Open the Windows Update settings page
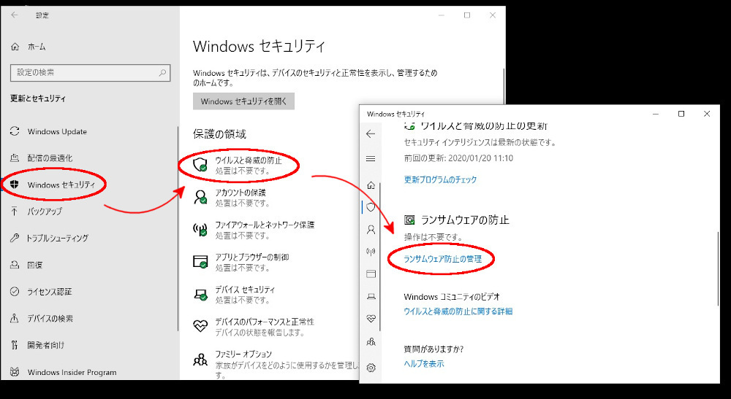The image size is (731, 399). click(x=57, y=131)
